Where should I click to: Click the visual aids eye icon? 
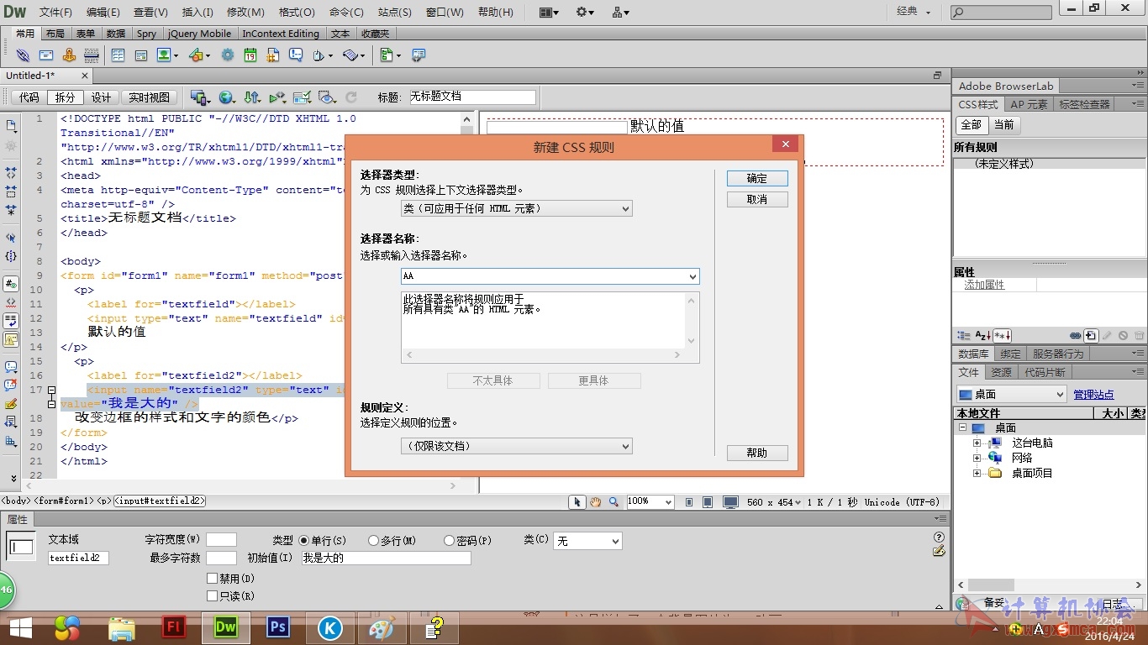click(327, 97)
